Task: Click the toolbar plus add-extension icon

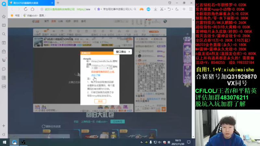Action: [x=184, y=9]
